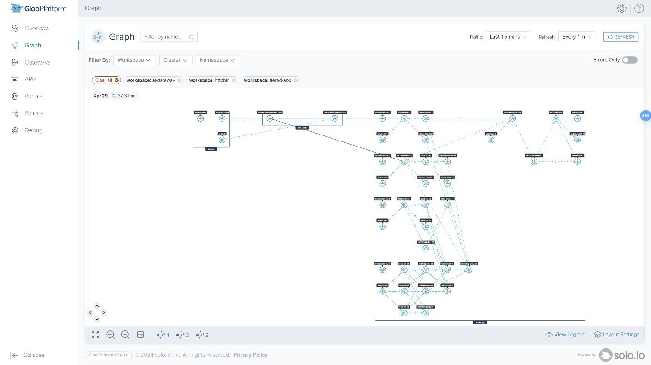Click the 80M badge on the right edge
Viewport: 651px width, 365px height.
(x=645, y=116)
